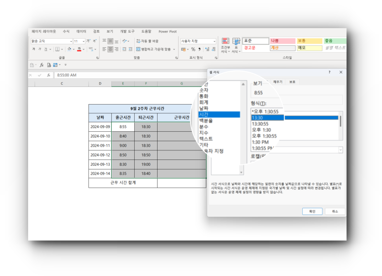This screenshot has height=276, width=382.
Task: Click the cell borders icon
Action: pos(56,49)
